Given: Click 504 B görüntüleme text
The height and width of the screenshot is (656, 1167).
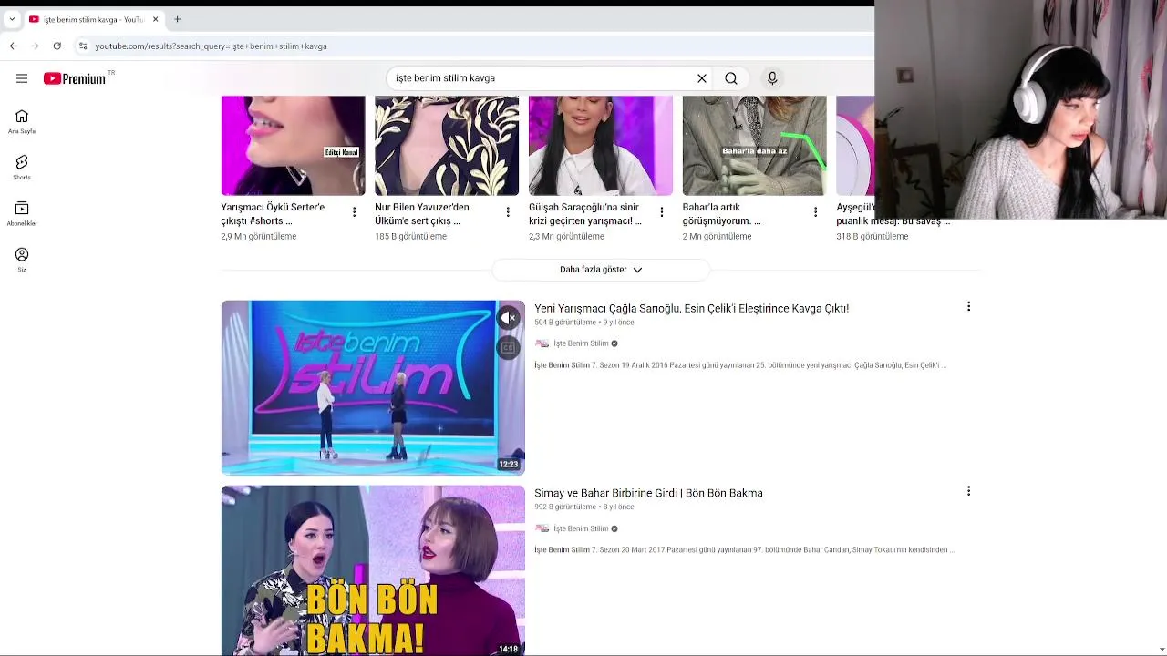Looking at the screenshot, I should 565,323.
